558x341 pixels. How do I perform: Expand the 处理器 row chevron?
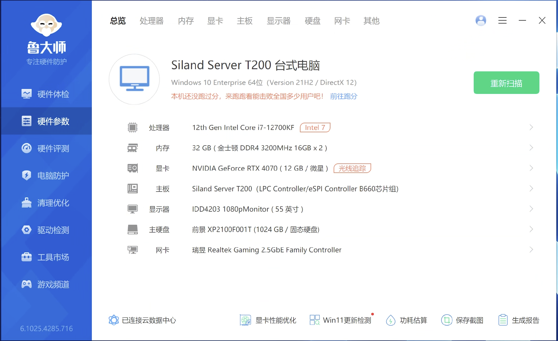point(531,127)
